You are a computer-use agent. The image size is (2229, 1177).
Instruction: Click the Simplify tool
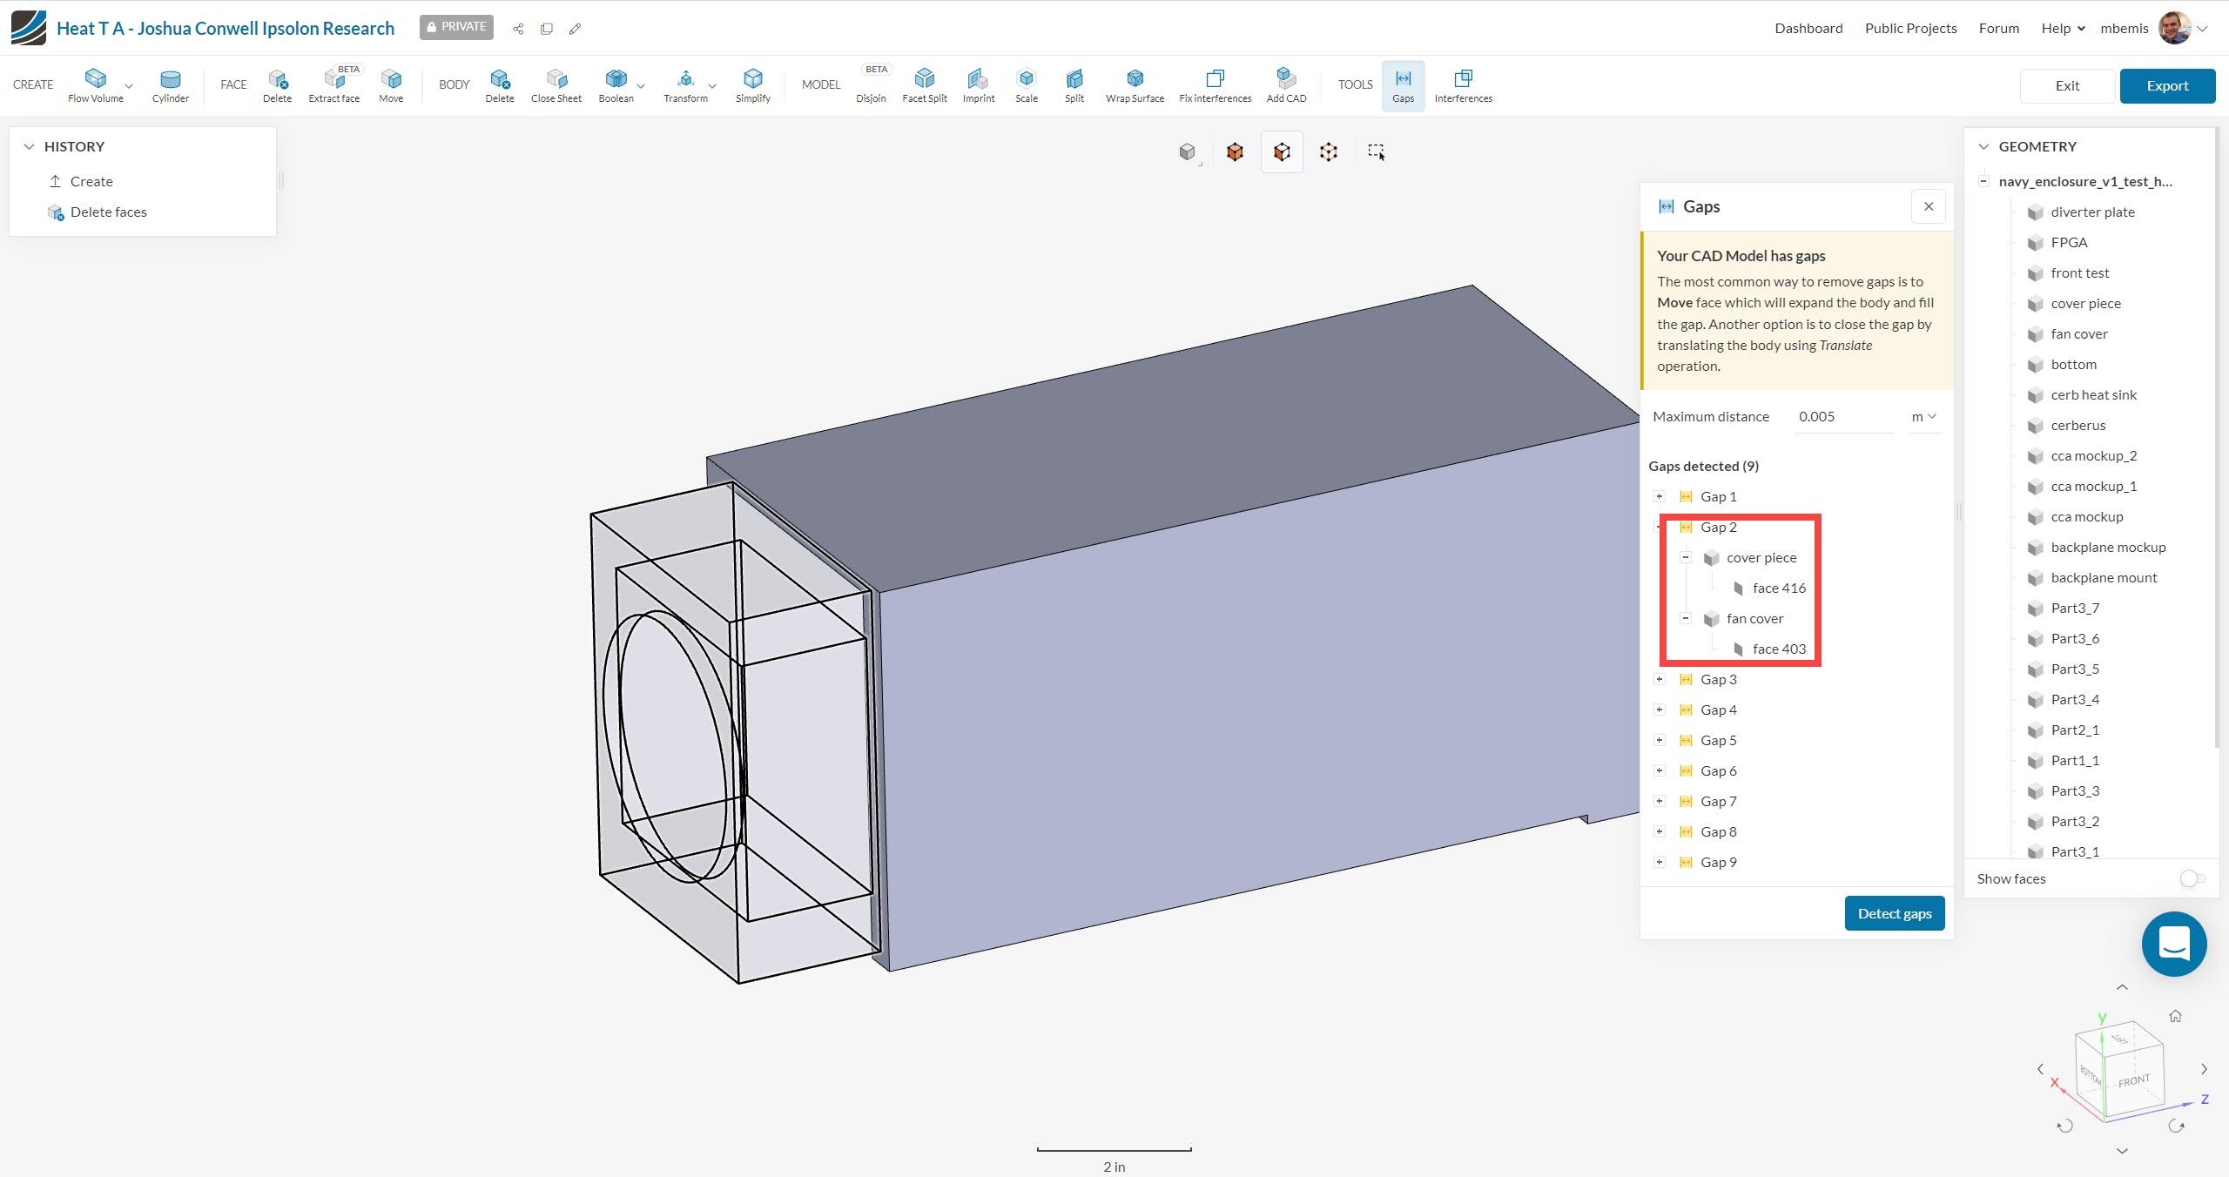[752, 84]
